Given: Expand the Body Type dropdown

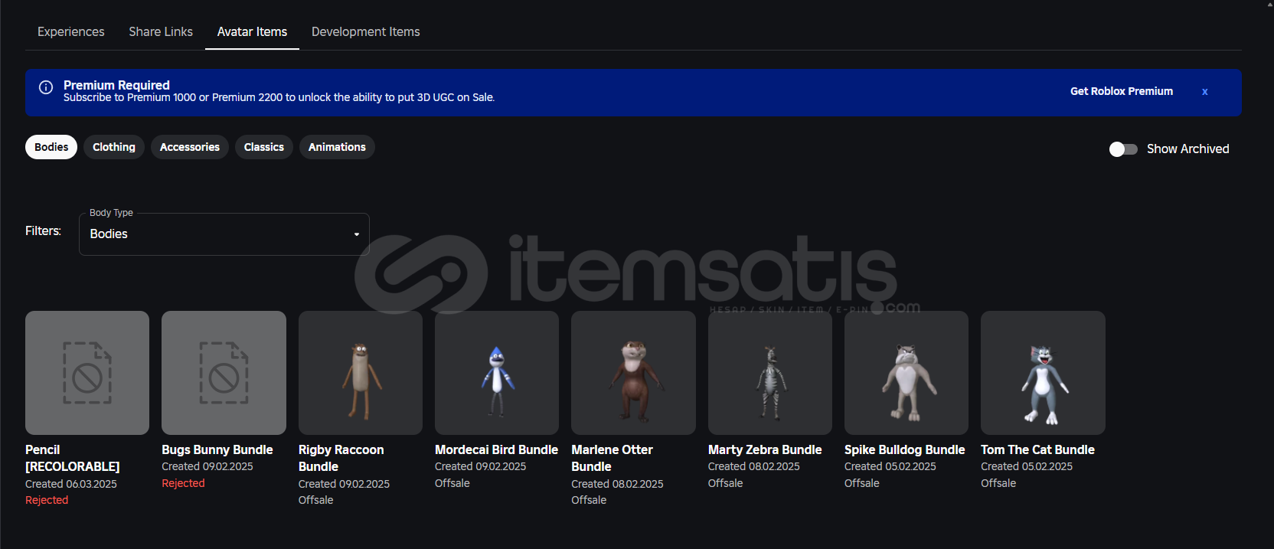Looking at the screenshot, I should (224, 234).
